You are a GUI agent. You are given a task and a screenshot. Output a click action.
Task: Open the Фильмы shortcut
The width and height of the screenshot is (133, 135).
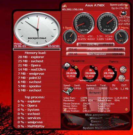96,125
